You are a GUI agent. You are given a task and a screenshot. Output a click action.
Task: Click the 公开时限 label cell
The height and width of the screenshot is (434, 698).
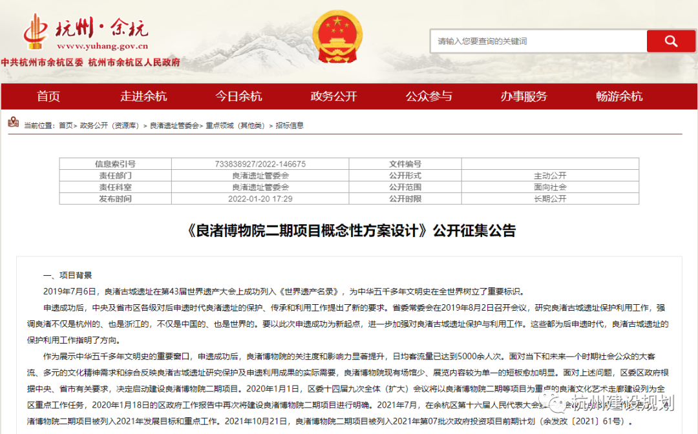pos(405,199)
